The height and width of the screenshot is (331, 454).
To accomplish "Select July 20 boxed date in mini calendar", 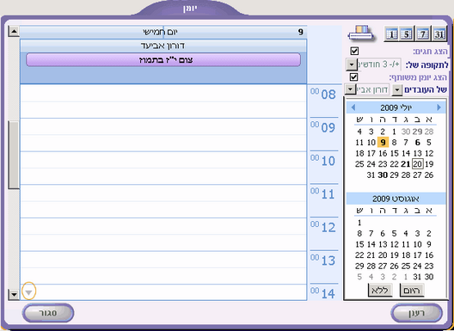I will tap(417, 164).
